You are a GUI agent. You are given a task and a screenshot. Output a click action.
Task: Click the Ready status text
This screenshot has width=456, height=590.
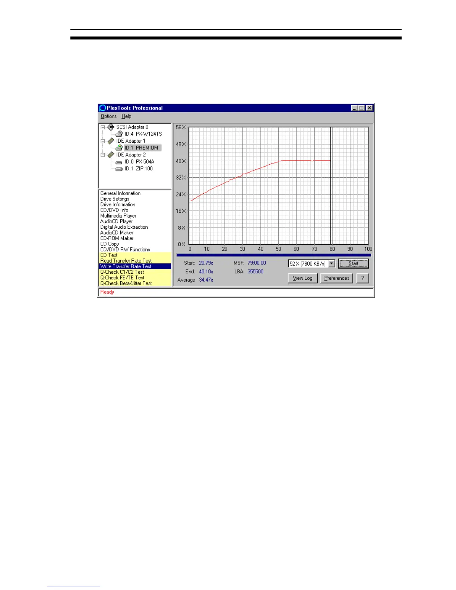pos(107,292)
